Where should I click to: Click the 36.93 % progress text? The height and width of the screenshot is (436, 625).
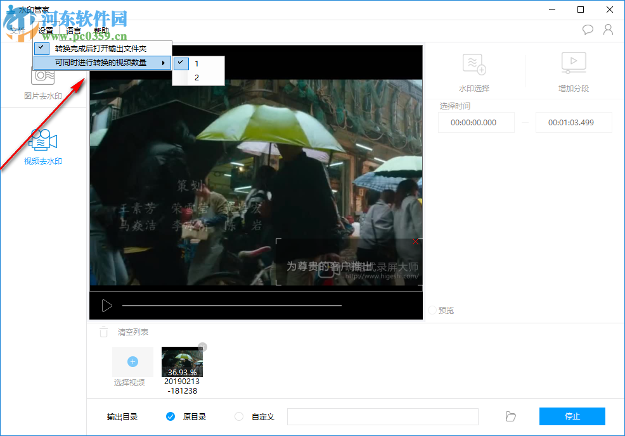[x=182, y=372]
